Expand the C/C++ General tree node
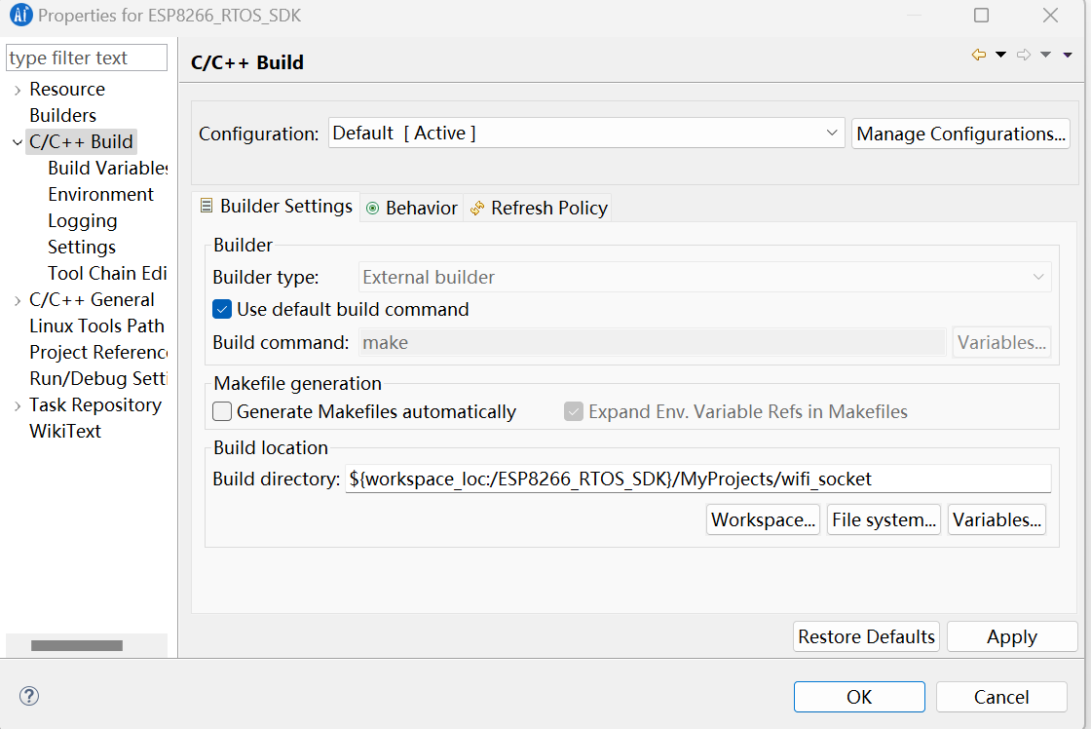Image resolution: width=1091 pixels, height=729 pixels. (x=18, y=300)
